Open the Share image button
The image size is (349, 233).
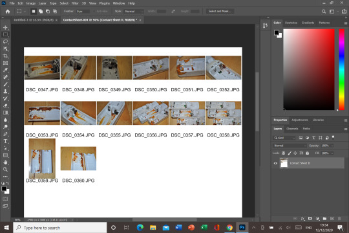coord(344,11)
